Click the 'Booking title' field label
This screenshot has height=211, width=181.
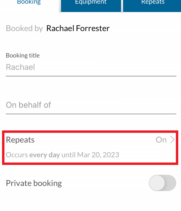click(x=23, y=55)
